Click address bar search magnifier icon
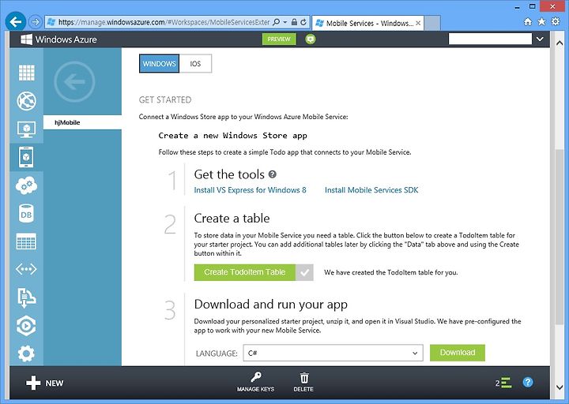569x404 pixels. [x=276, y=22]
